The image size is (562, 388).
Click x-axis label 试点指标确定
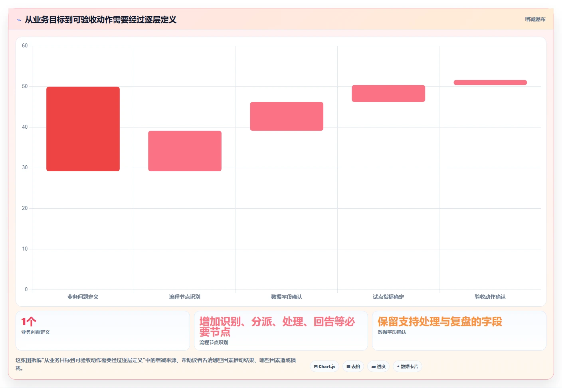coord(388,297)
